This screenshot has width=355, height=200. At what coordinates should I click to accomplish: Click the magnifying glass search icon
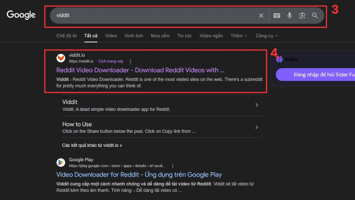click(x=315, y=15)
